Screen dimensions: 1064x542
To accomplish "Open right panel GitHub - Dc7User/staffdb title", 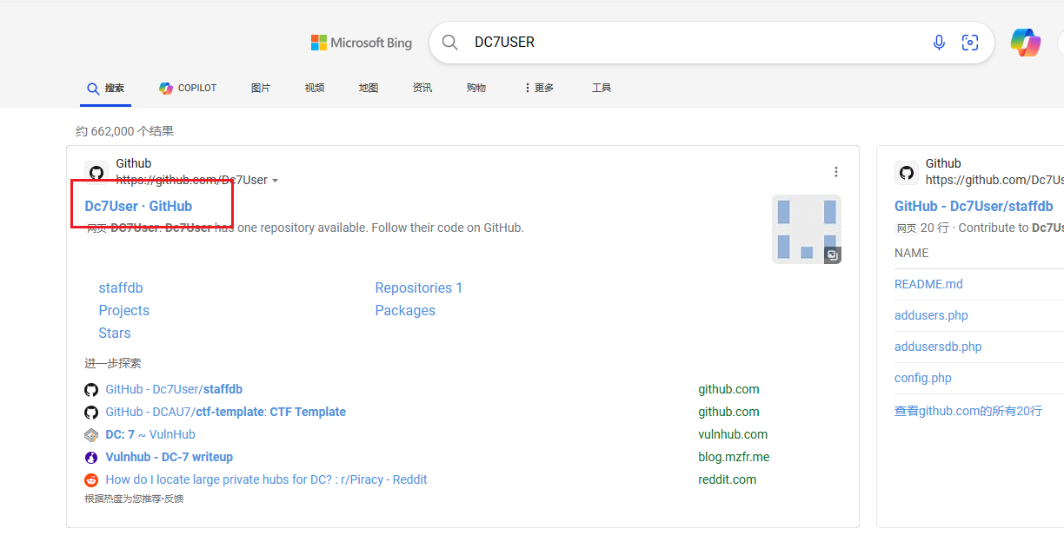I will coord(974,206).
